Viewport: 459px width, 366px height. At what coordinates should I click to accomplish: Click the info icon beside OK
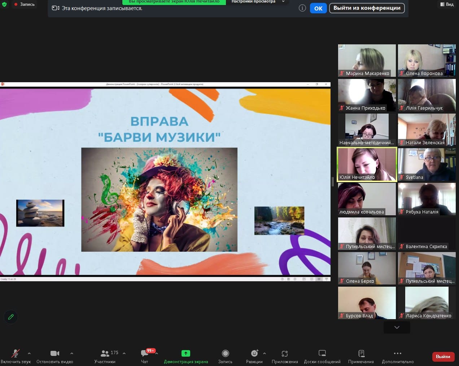pyautogui.click(x=302, y=8)
